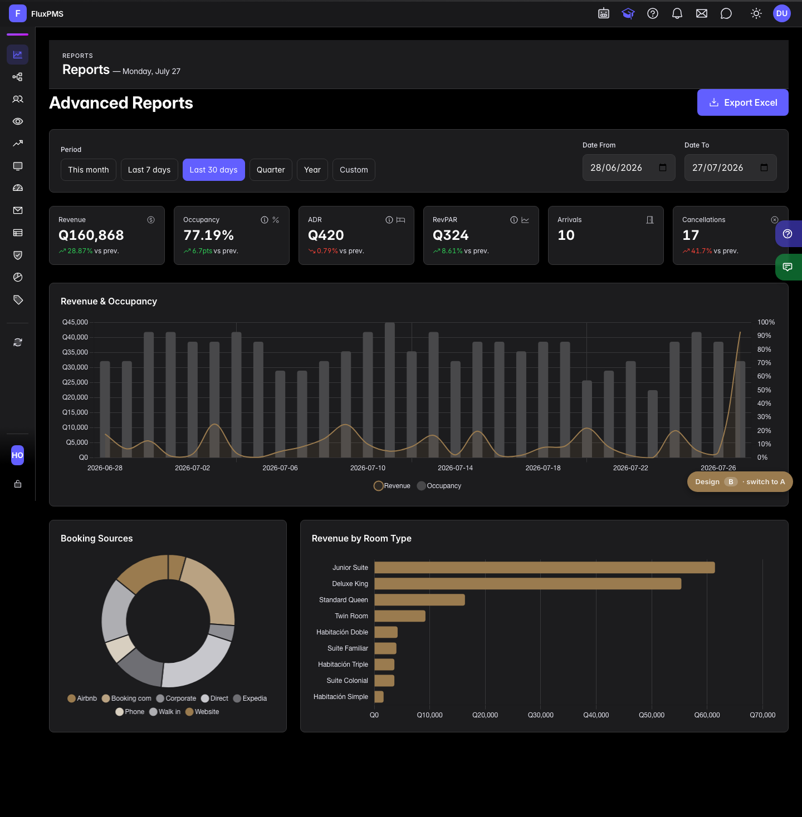Image resolution: width=802 pixels, height=817 pixels.
Task: Click the mail envelope icon in top bar
Action: [x=702, y=13]
